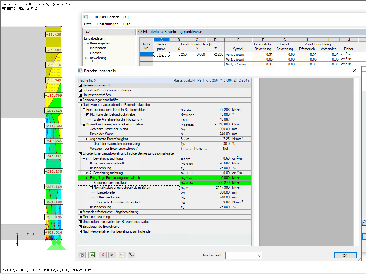Click the collapse tree structure icon
Viewport: 366px width, 274px height.
[131, 255]
